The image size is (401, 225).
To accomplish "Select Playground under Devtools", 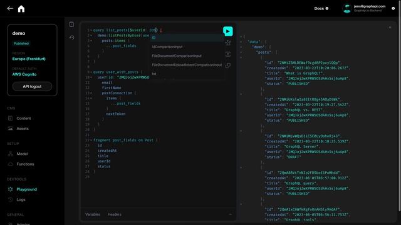I will click(26, 189).
